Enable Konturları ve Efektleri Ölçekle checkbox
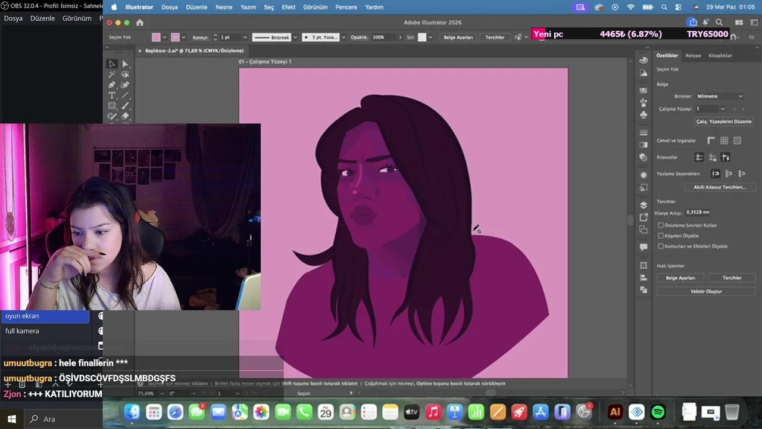The image size is (762, 429). [x=661, y=246]
